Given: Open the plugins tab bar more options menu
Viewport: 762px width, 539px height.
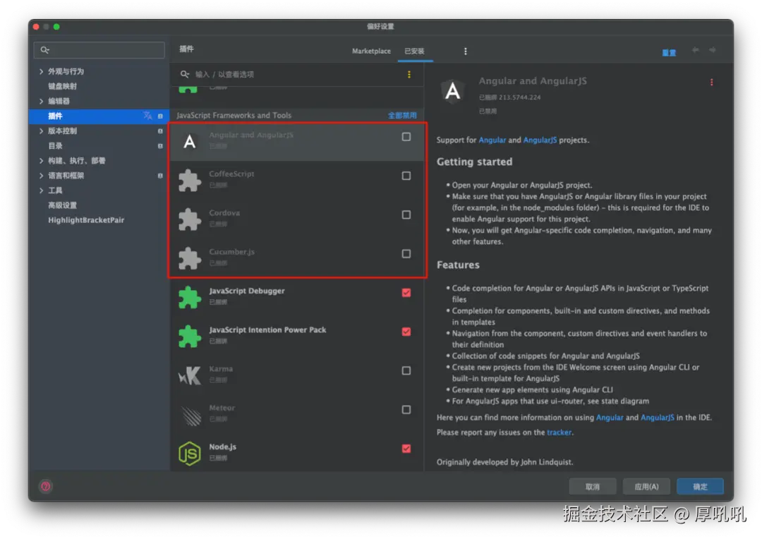Looking at the screenshot, I should click(465, 51).
